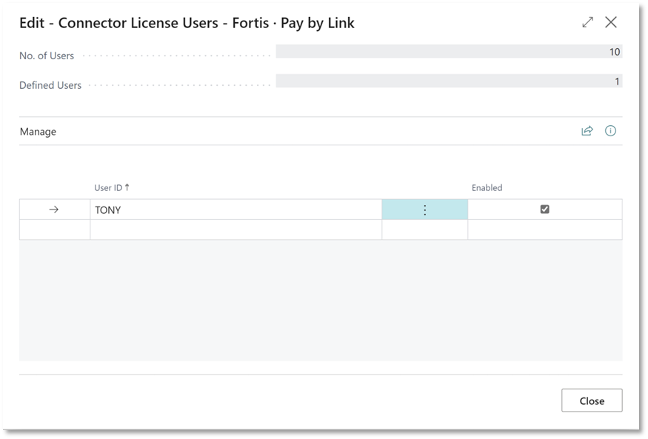Image resolution: width=648 pixels, height=439 pixels.
Task: Click the TONY User ID cell
Action: pyautogui.click(x=236, y=210)
